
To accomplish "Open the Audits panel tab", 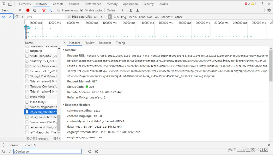I will 164,4.
